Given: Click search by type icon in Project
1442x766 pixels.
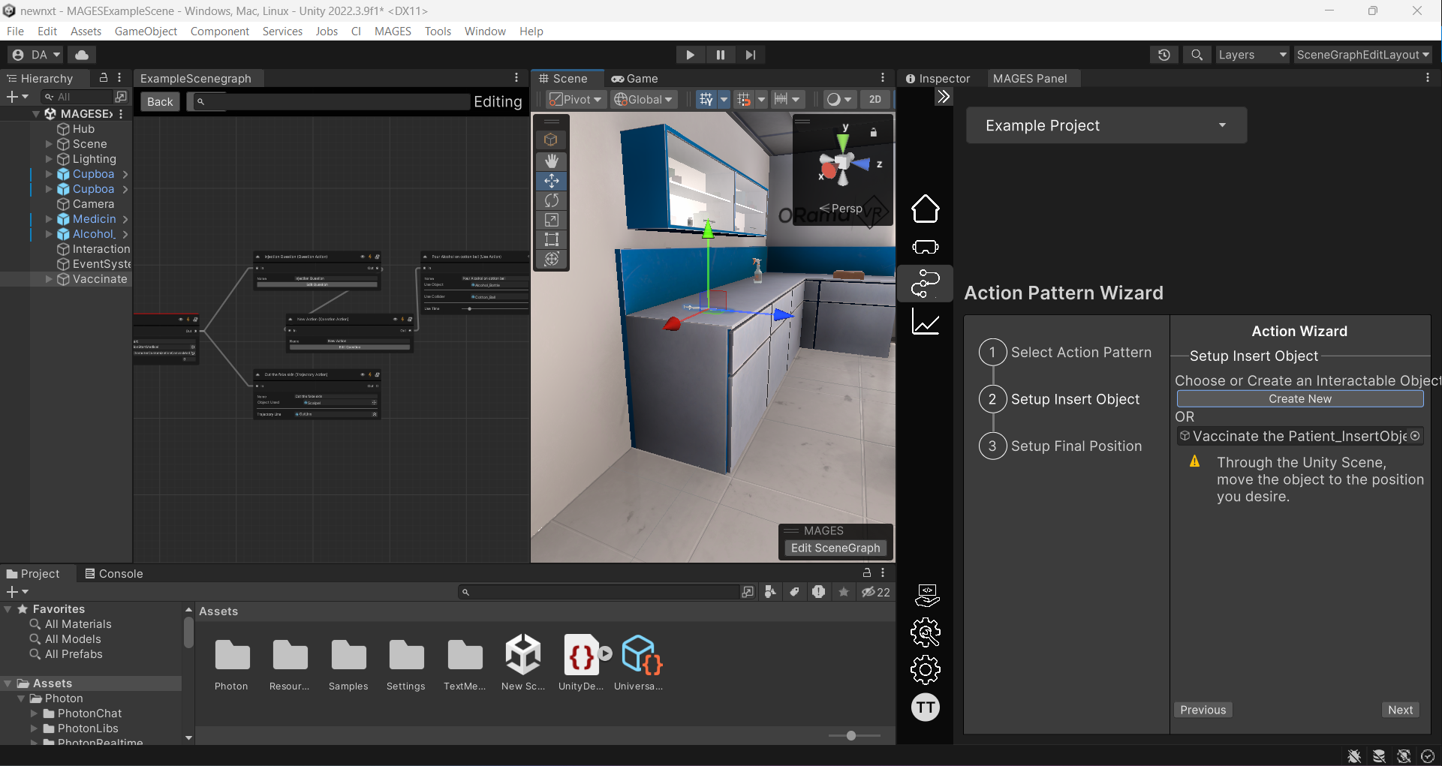Looking at the screenshot, I should click(770, 592).
